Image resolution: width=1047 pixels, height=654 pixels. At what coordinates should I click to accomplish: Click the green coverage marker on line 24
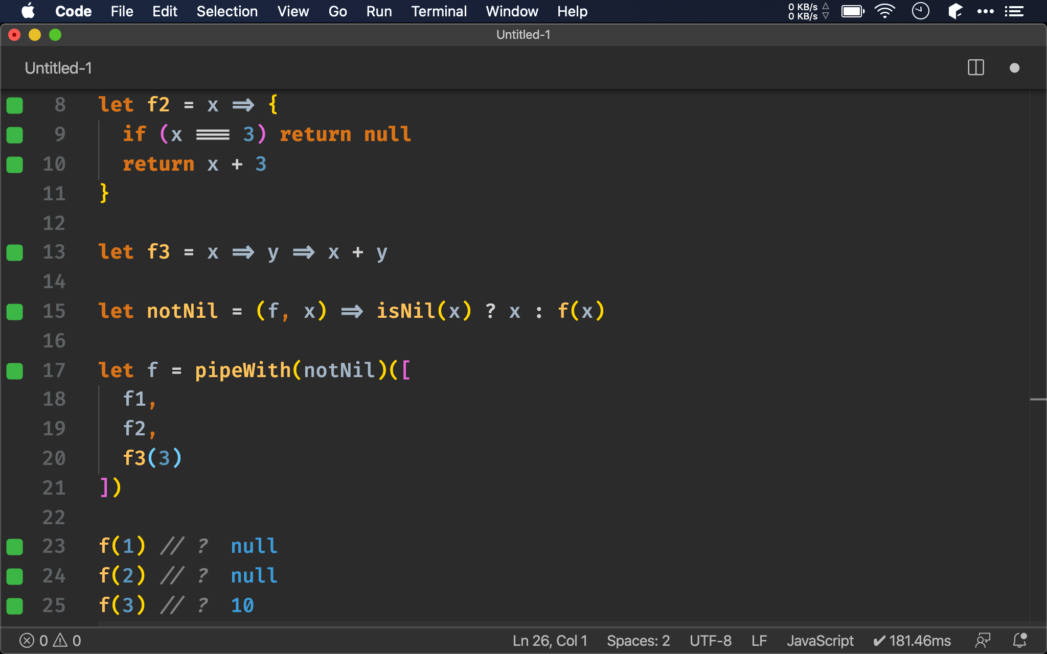tap(15, 576)
